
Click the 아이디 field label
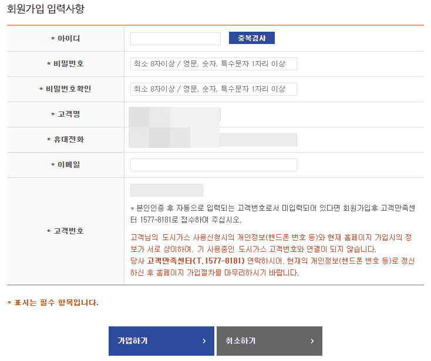[66, 39]
